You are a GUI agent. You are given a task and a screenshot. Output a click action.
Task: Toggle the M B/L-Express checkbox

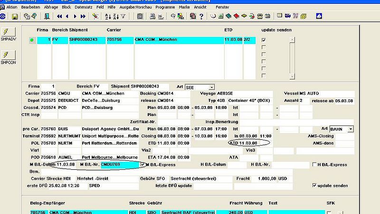143,165
